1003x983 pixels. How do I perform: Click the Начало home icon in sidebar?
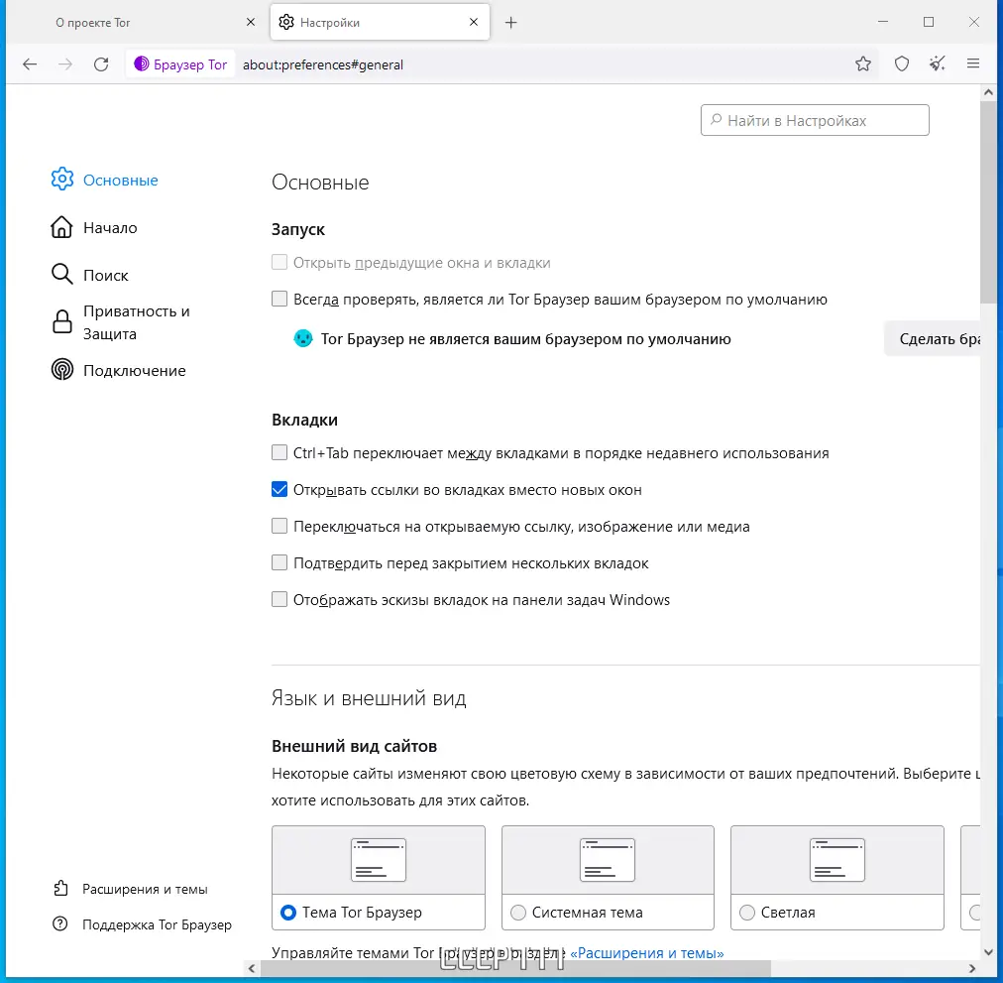point(61,227)
